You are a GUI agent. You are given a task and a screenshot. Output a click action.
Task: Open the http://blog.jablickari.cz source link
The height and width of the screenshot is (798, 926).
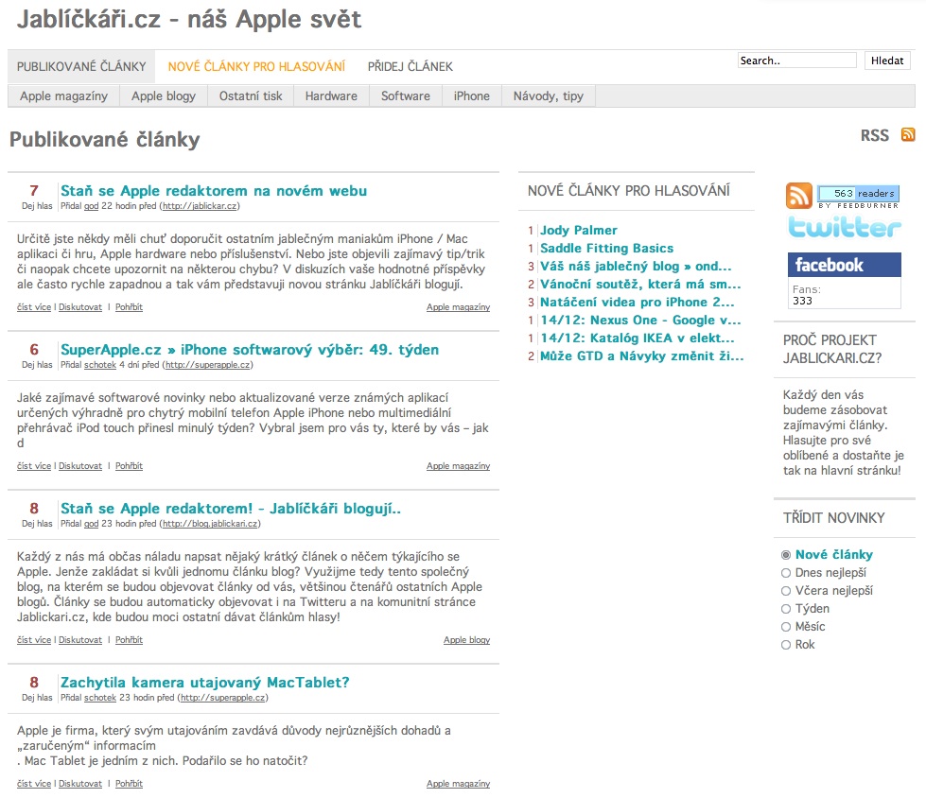[x=210, y=524]
